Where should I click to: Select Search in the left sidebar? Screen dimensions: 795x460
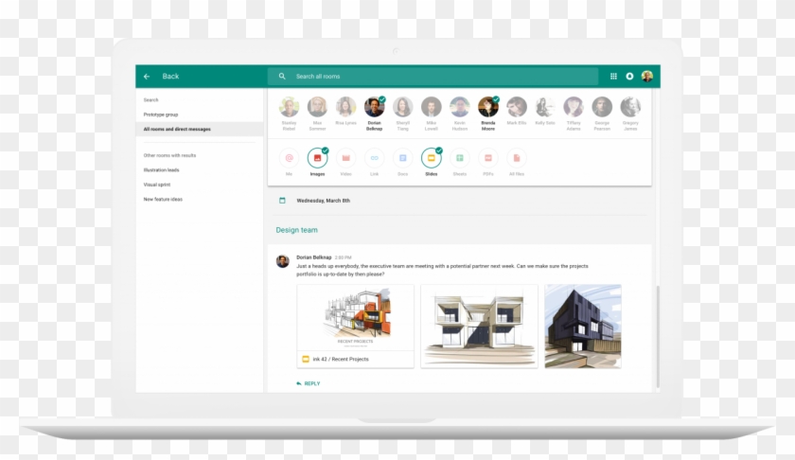[151, 100]
